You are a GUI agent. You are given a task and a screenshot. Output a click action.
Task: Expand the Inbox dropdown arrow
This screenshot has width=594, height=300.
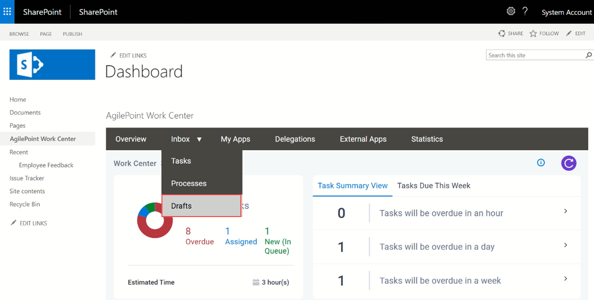coord(199,139)
